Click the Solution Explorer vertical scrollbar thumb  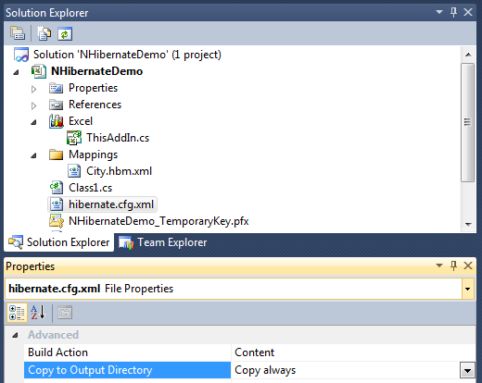click(468, 122)
